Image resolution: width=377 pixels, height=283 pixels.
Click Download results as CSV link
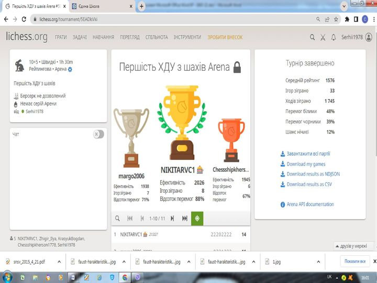309,184
